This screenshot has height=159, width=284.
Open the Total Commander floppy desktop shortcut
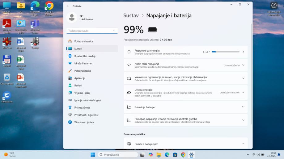tap(7, 61)
